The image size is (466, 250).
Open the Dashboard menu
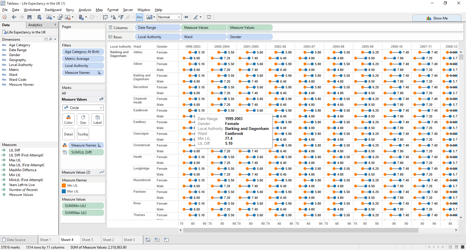(53, 10)
